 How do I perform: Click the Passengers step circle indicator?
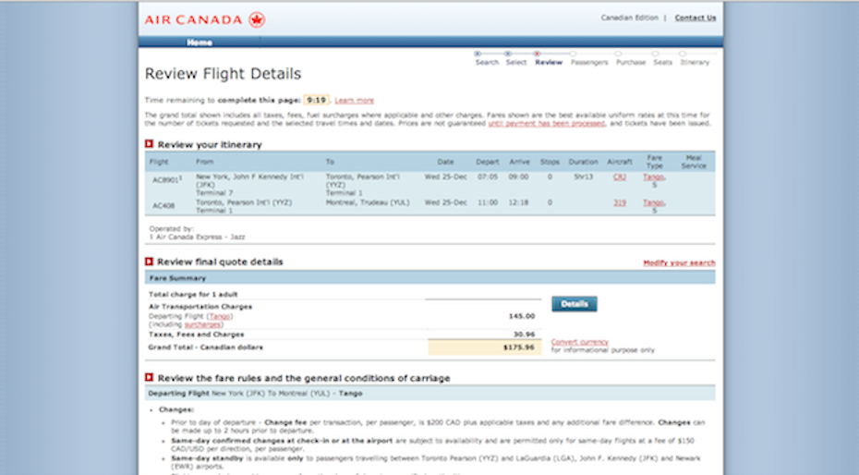[573, 54]
